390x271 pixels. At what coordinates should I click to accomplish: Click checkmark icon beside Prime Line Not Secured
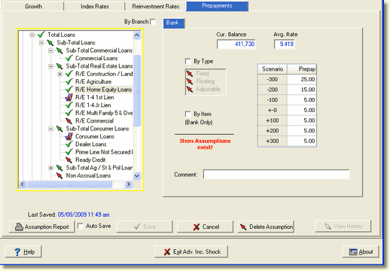pyautogui.click(x=69, y=152)
